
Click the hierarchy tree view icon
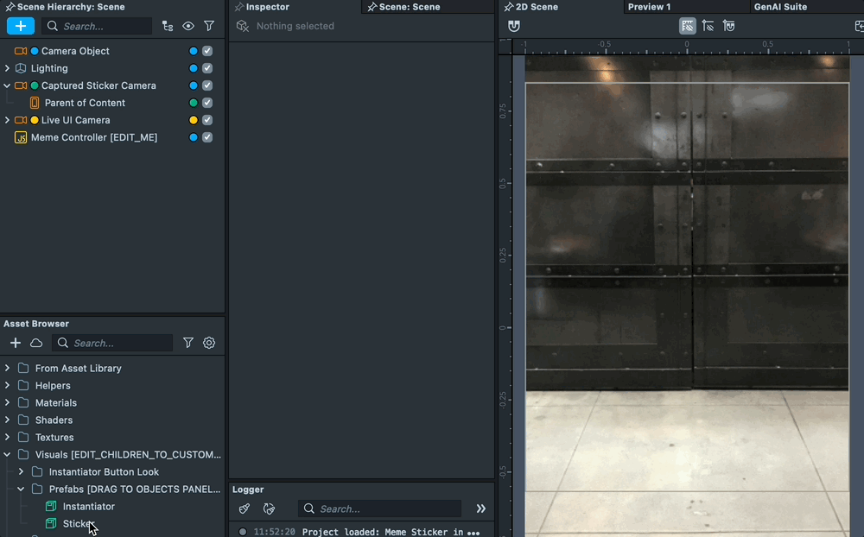[x=168, y=26]
